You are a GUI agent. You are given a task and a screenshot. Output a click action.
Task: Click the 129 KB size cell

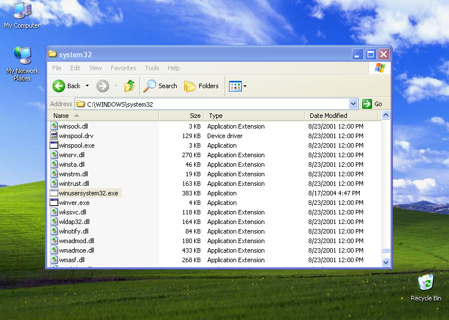[x=191, y=136]
